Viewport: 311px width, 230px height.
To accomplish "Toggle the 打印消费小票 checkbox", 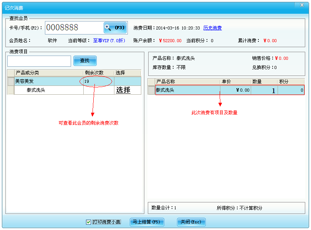I will click(88, 222).
